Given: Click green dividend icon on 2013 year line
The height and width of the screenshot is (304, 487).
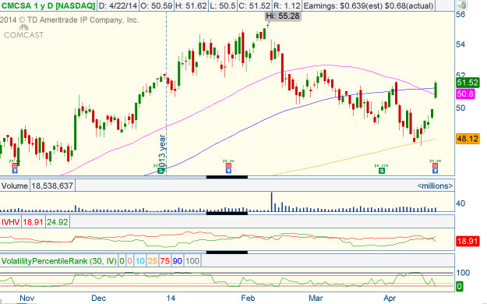Looking at the screenshot, I should (161, 171).
